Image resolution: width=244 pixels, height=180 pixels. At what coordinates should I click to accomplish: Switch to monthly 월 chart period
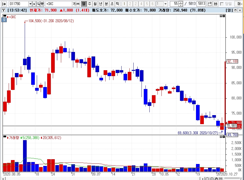(x=95, y=4)
